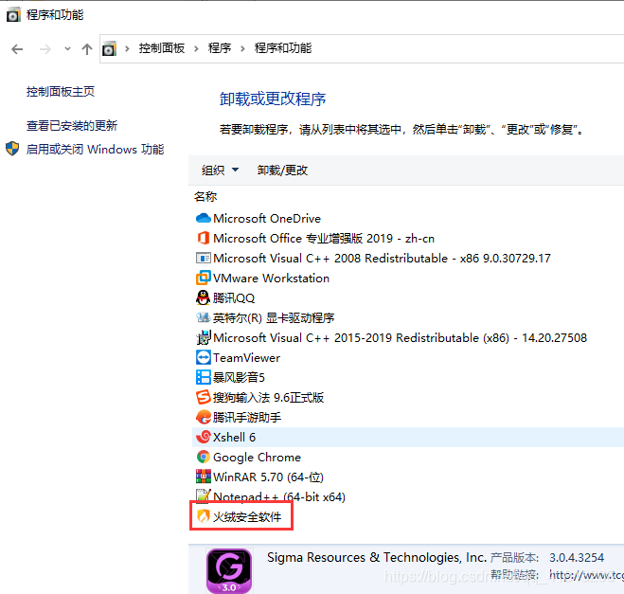Open the help link starting http://www
The image size is (624, 594).
point(586,574)
